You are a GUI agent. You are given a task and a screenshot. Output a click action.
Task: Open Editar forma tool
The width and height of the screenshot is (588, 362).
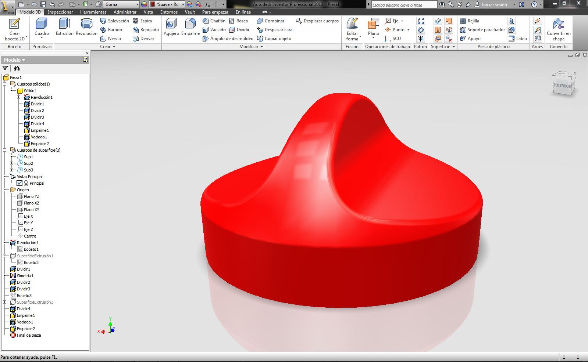[352, 29]
